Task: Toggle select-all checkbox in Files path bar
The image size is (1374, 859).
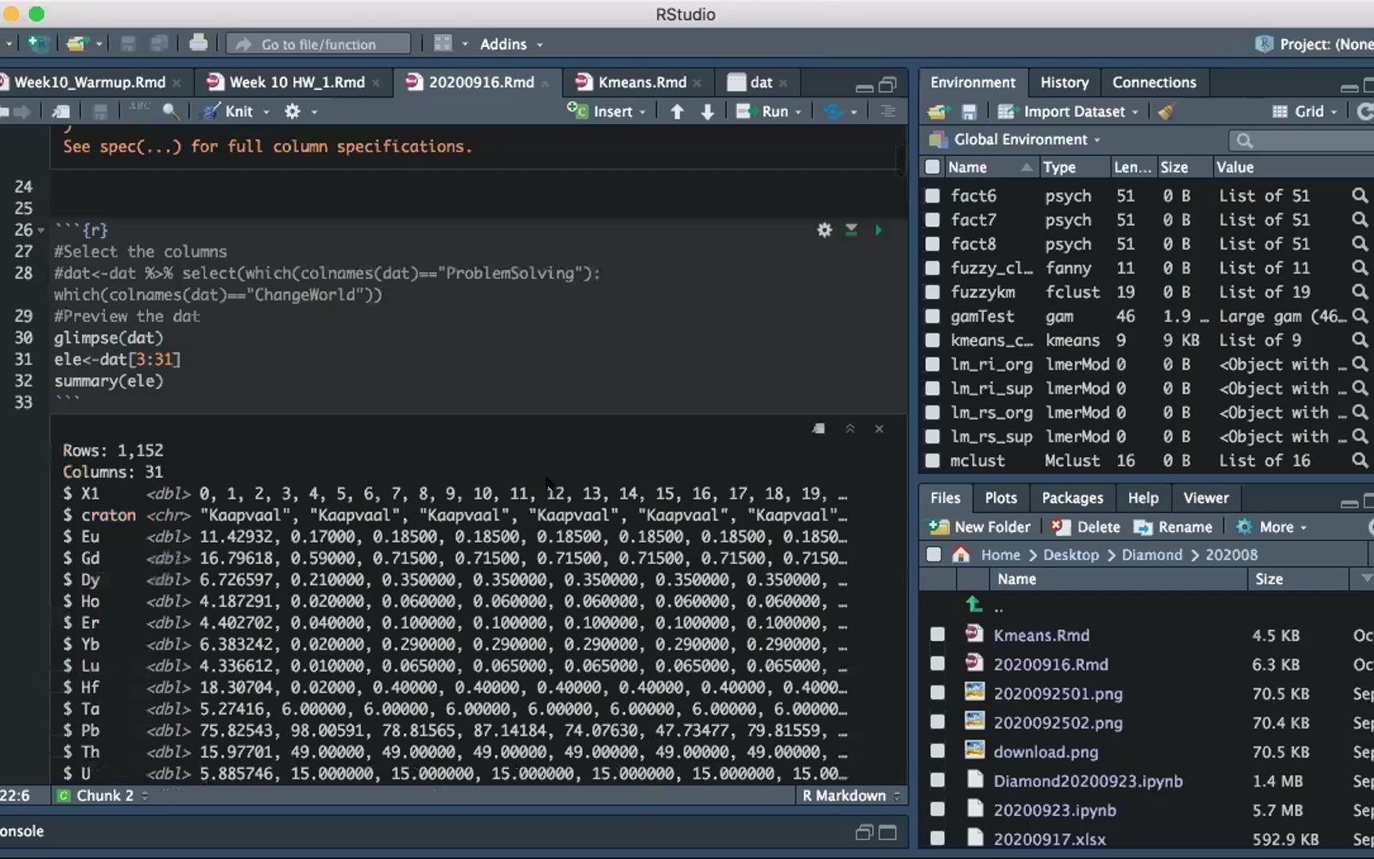Action: pos(934,554)
